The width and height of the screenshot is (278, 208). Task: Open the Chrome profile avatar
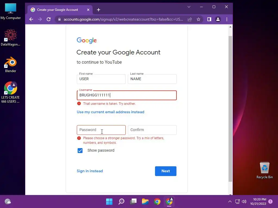pos(218,19)
